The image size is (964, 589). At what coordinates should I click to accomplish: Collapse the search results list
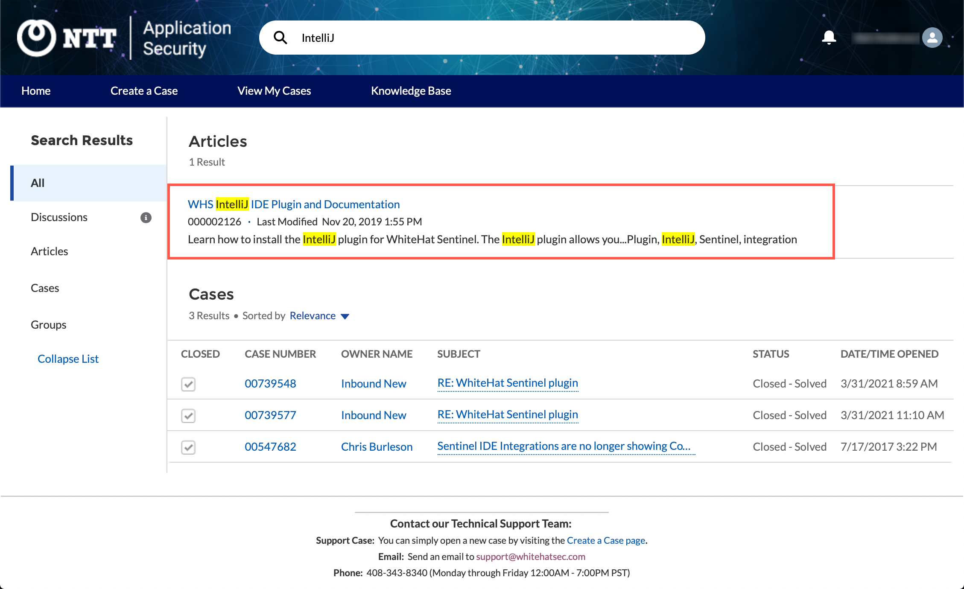[x=68, y=359]
